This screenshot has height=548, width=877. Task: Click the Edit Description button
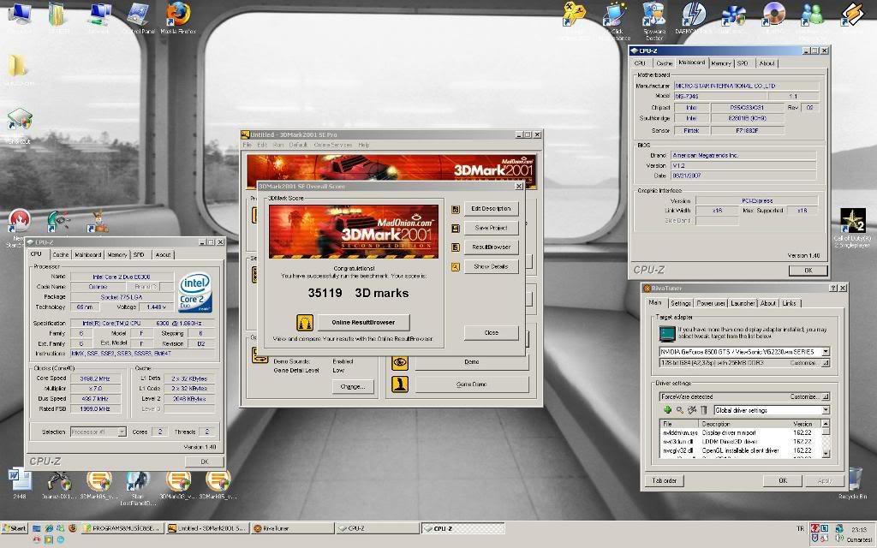coord(491,209)
